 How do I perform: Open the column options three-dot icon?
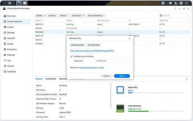(x=189, y=20)
